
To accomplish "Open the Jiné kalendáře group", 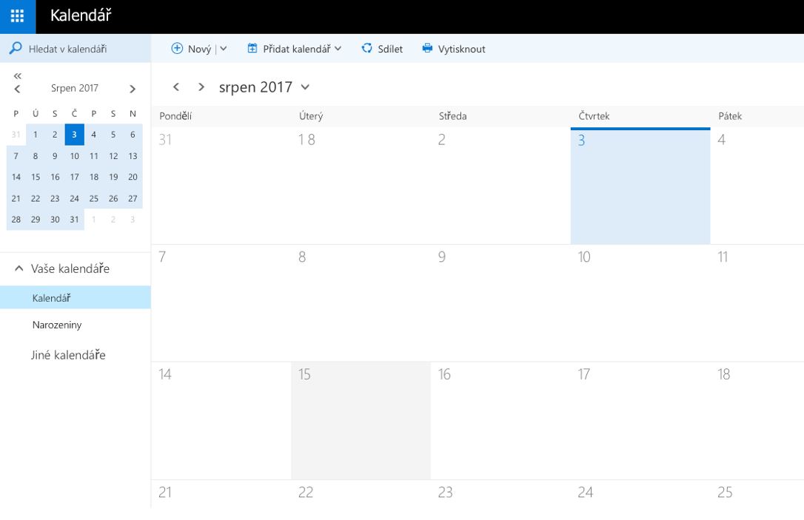I will pos(68,355).
